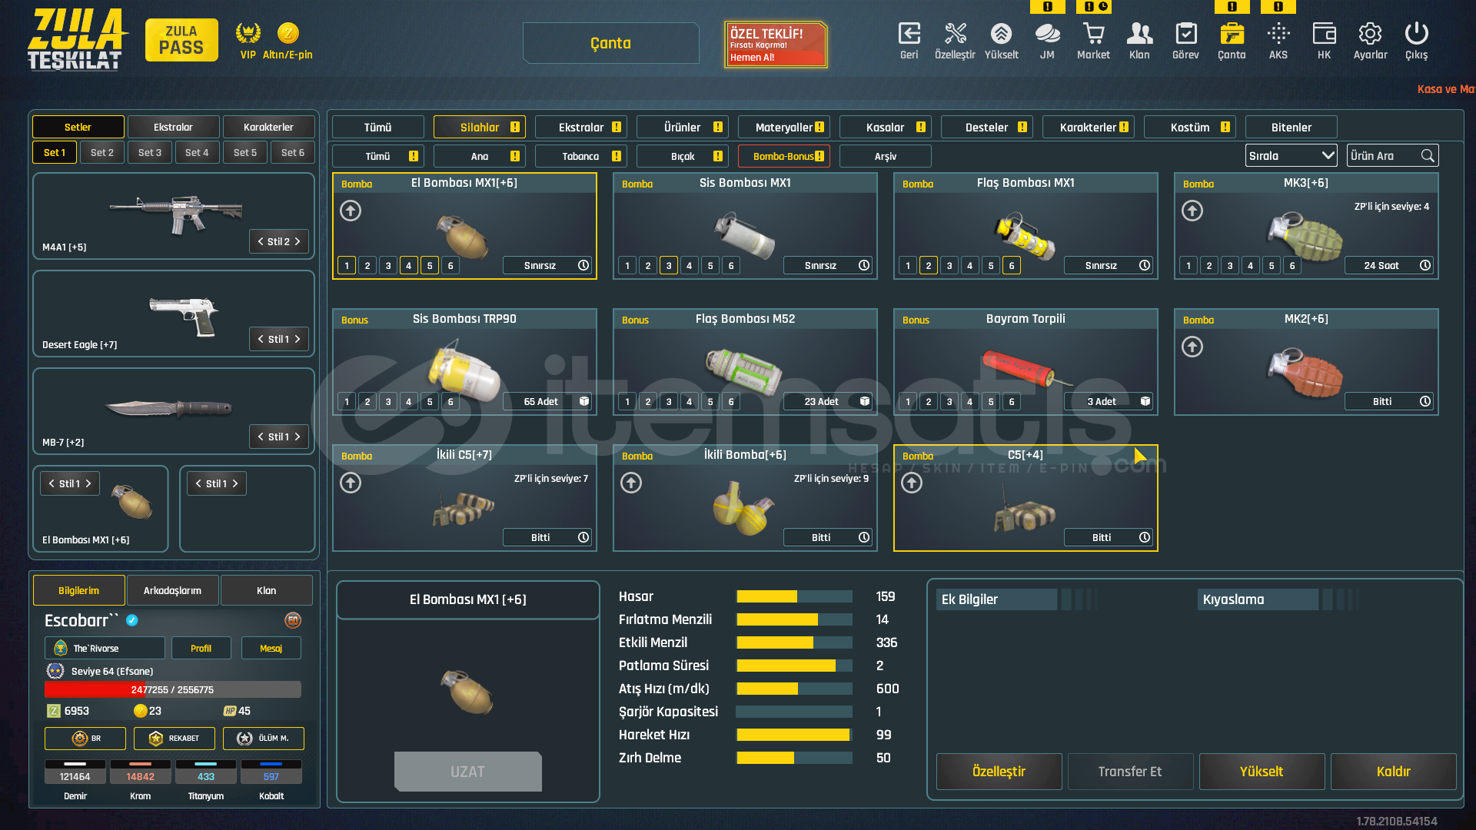Click the upgrade arrow on El Bombası MX1[+6] card
Image resolution: width=1476 pixels, height=830 pixels.
tap(351, 211)
